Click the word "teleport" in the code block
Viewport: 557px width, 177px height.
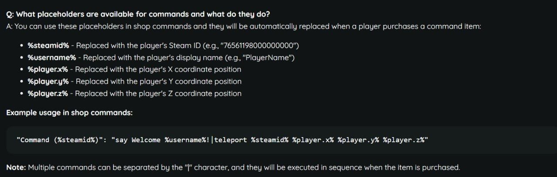[231, 140]
